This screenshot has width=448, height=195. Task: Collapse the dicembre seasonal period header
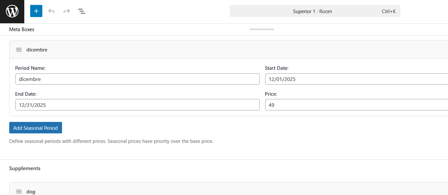click(229, 50)
